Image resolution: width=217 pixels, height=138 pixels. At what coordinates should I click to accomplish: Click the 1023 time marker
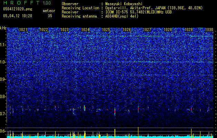65,30
